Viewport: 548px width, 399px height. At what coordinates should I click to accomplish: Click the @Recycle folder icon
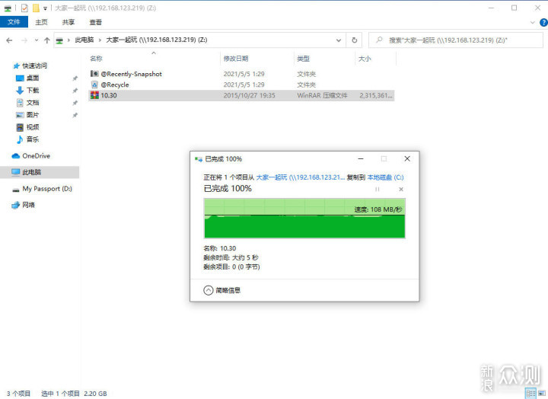[x=94, y=85]
